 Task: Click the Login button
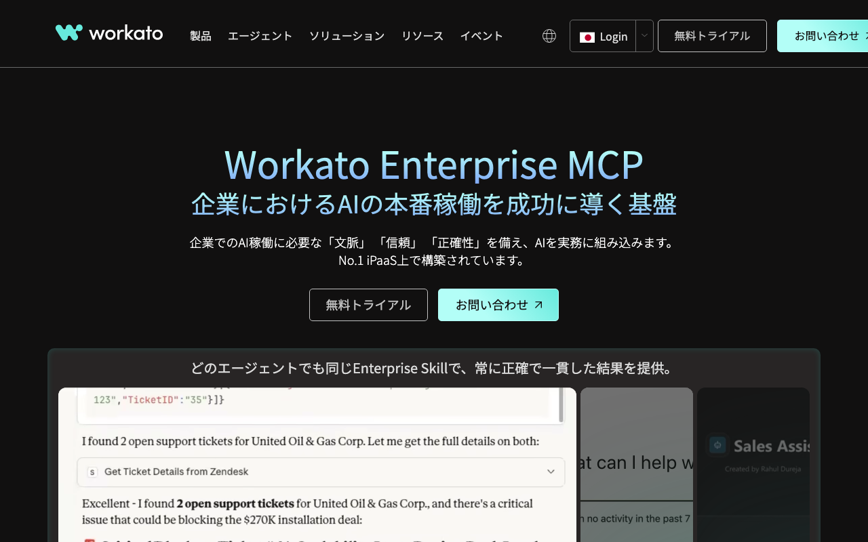click(x=603, y=36)
